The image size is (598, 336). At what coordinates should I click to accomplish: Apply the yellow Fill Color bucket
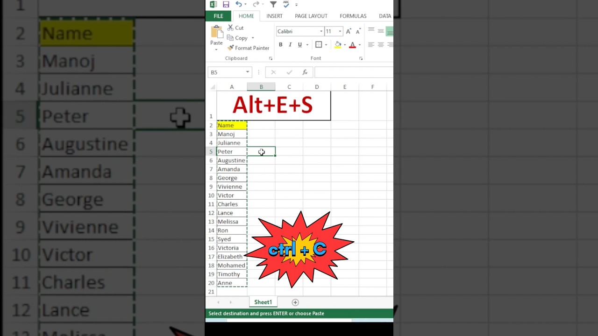338,45
